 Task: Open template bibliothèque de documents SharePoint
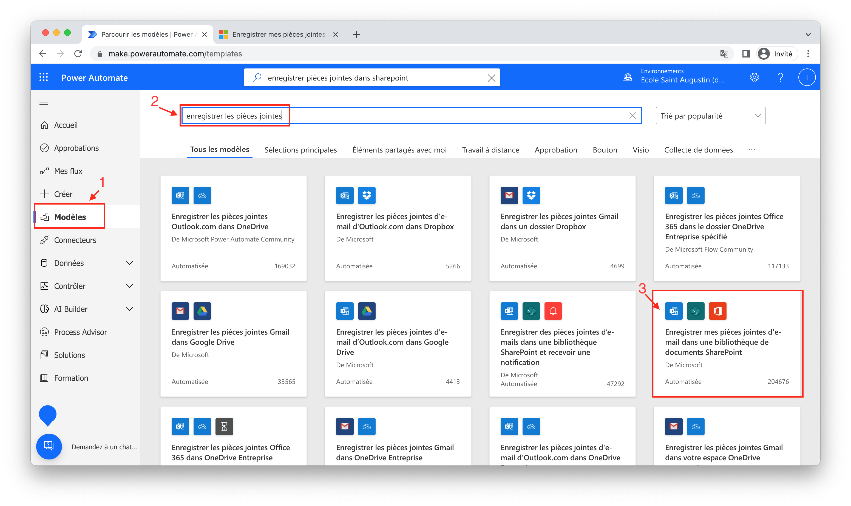pyautogui.click(x=727, y=344)
